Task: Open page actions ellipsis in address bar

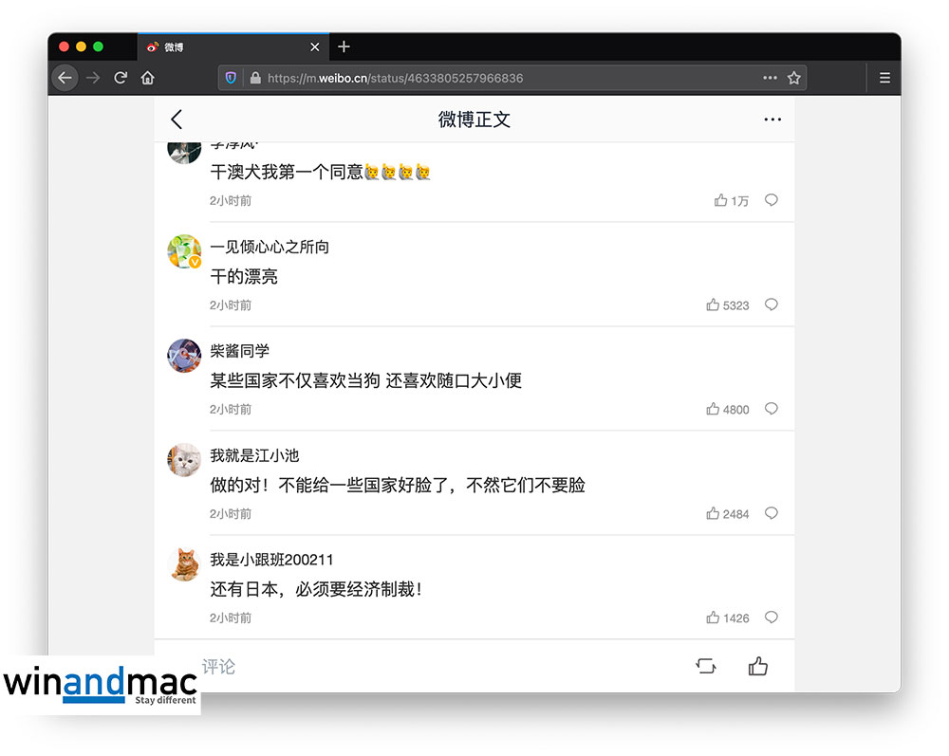Action: coord(770,78)
